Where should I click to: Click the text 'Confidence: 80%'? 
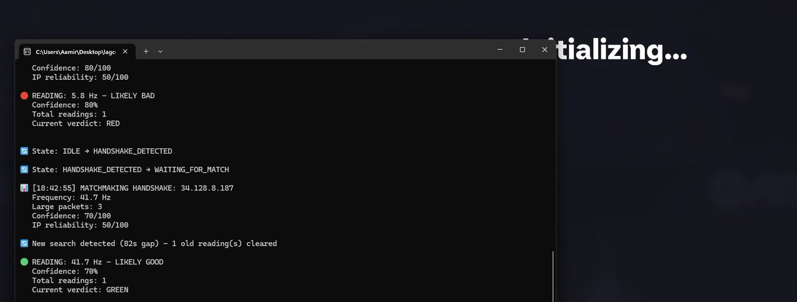(64, 104)
